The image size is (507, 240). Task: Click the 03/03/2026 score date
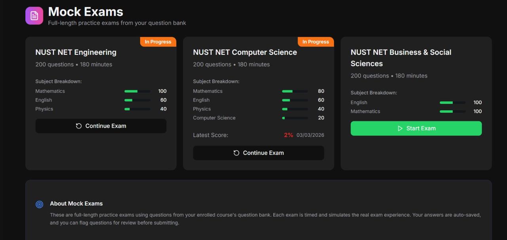[x=310, y=135]
